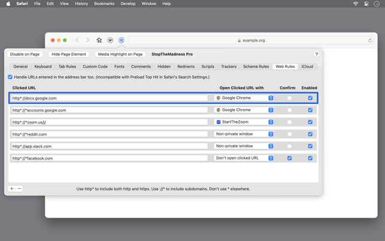This screenshot has height=241, width=385.
Task: Click Media Highlight on Page button
Action: click(120, 55)
